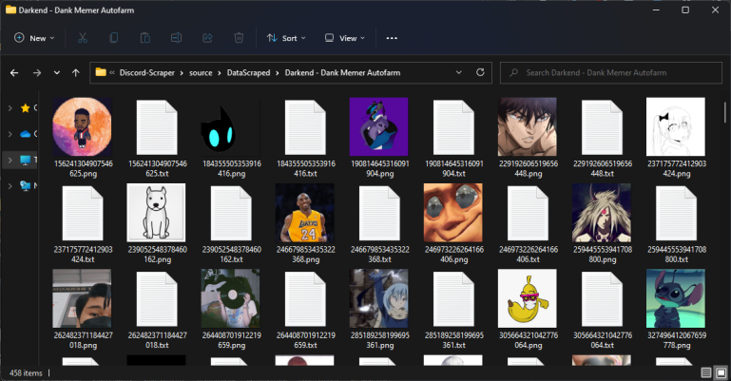The width and height of the screenshot is (731, 381).
Task: Select 239052548378460162.png dog drawing thumbnail
Action: 157,213
